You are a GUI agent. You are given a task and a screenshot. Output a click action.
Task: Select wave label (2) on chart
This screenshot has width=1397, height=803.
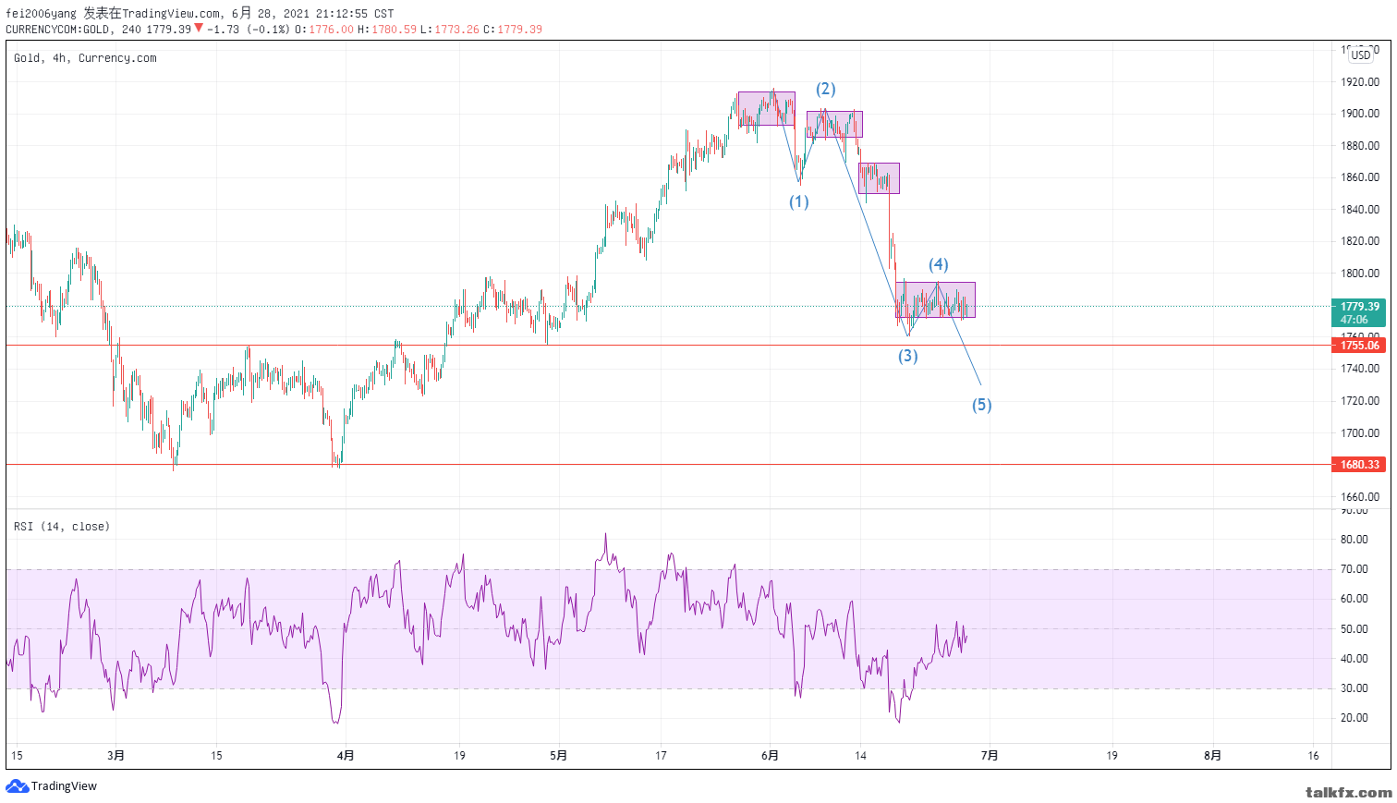(825, 89)
